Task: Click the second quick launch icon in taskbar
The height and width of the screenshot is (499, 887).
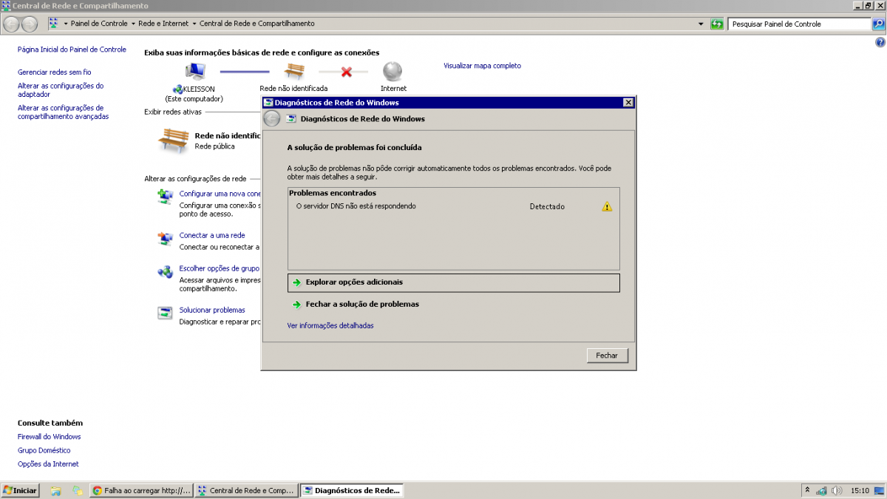Action: [78, 490]
